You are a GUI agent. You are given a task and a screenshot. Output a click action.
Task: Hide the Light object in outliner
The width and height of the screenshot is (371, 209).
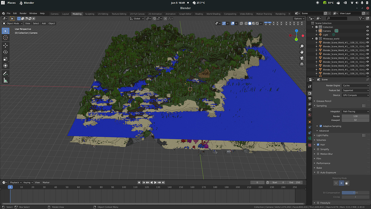367,35
